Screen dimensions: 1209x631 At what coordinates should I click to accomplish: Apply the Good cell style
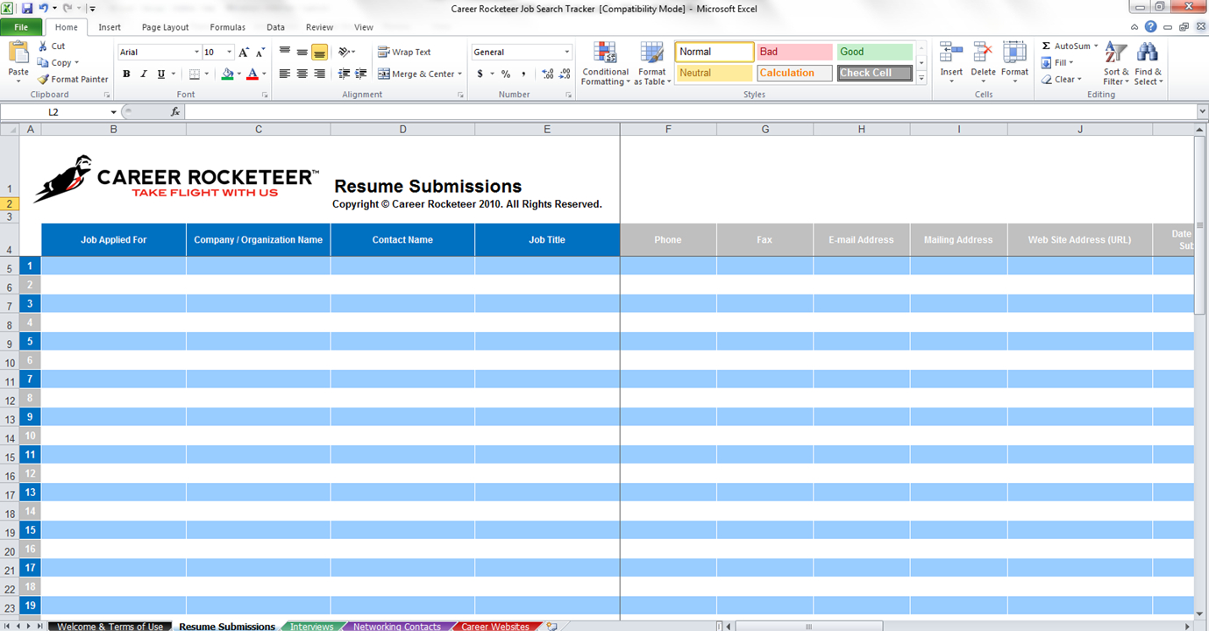(x=874, y=52)
